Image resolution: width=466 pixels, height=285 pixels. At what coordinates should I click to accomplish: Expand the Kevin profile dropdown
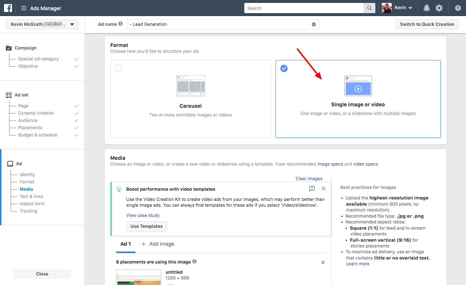tap(411, 8)
